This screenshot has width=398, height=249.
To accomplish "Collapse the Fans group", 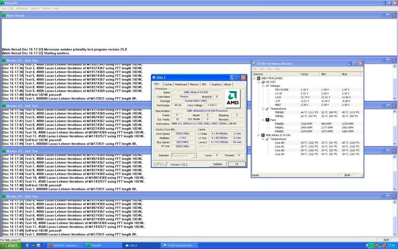I will coord(263,120).
